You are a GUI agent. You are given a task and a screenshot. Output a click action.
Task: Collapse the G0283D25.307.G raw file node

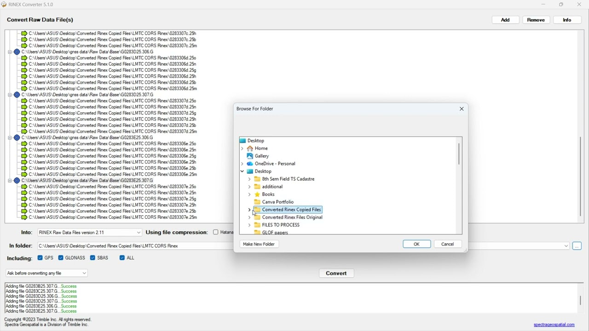(x=10, y=95)
